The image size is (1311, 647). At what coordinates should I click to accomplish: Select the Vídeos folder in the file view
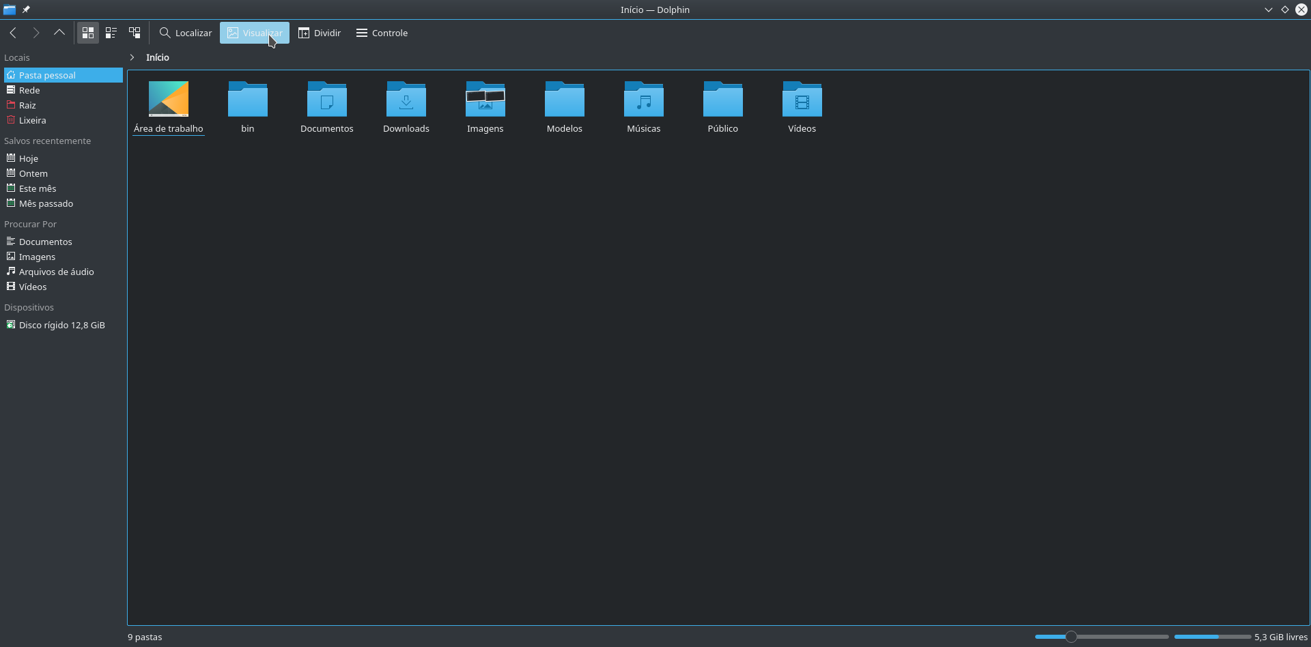[802, 100]
